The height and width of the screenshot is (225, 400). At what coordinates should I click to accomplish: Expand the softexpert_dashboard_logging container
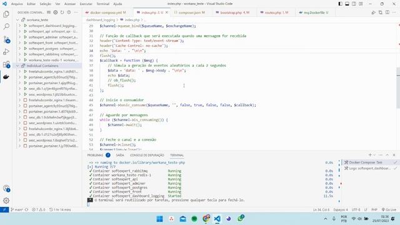(20, 26)
